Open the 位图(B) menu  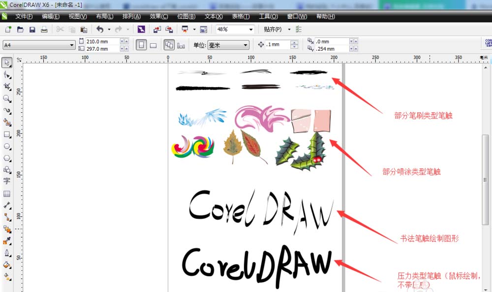pyautogui.click(x=186, y=16)
